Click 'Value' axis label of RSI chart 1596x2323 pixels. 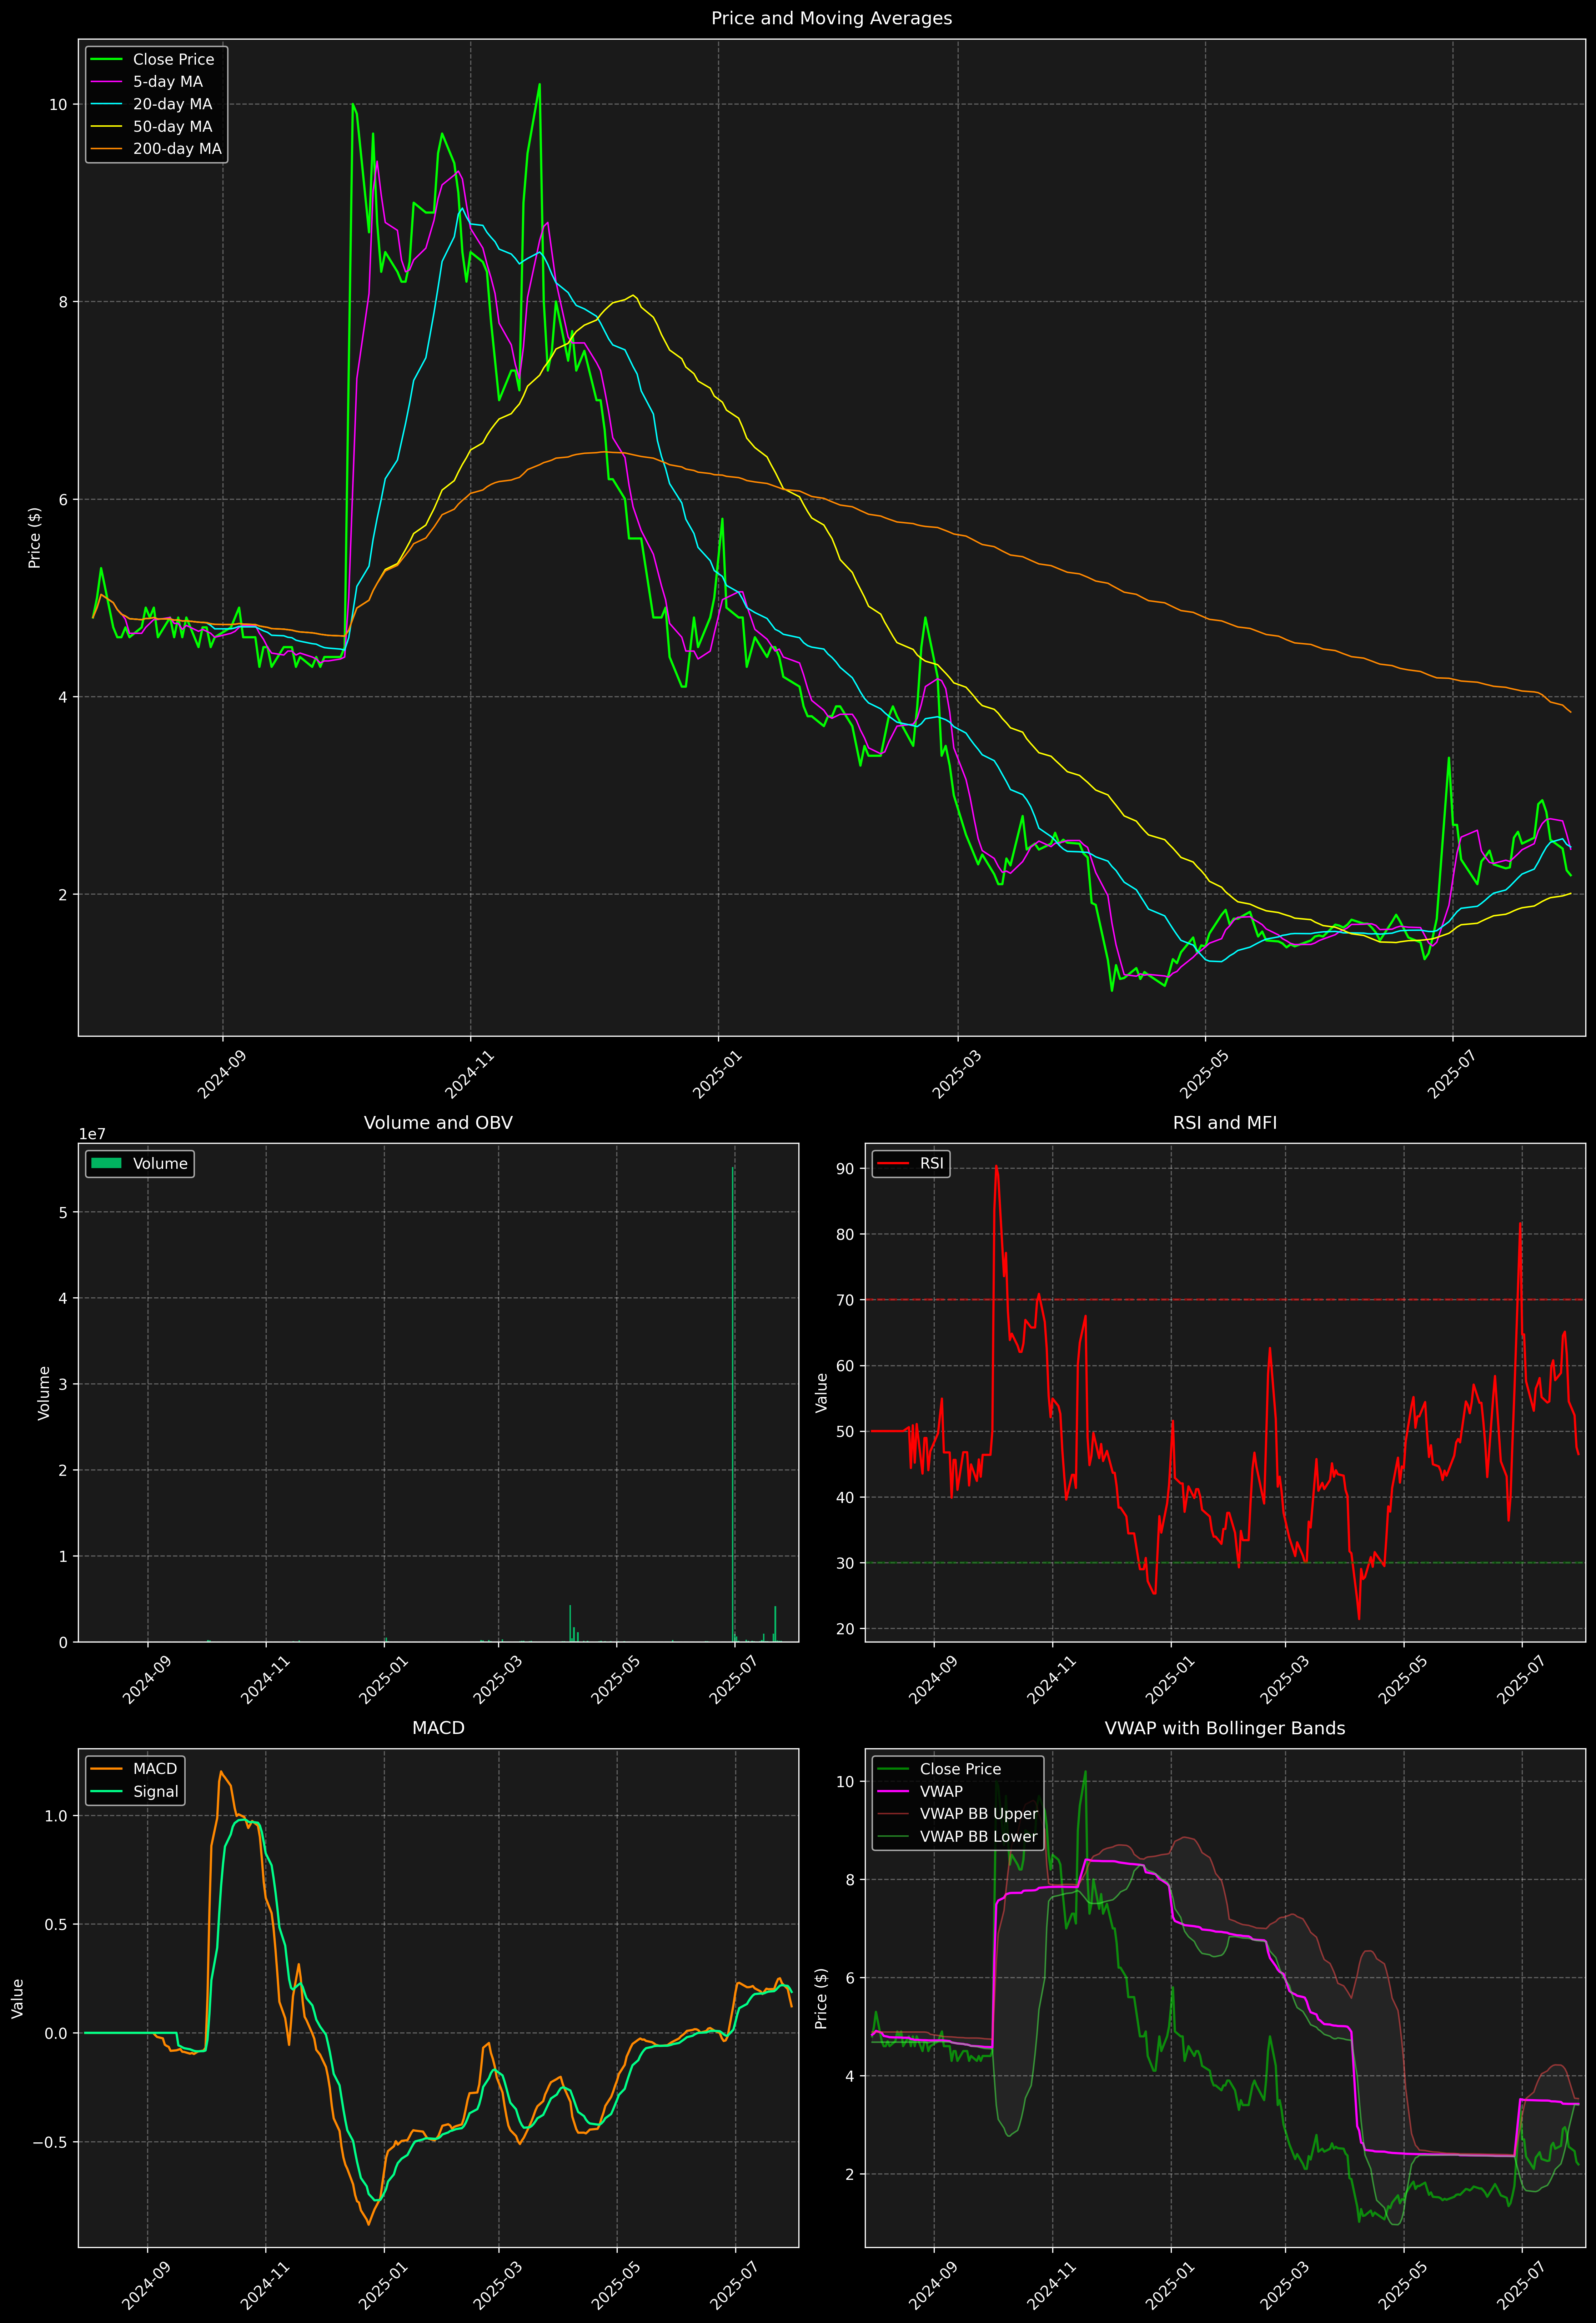[x=822, y=1392]
